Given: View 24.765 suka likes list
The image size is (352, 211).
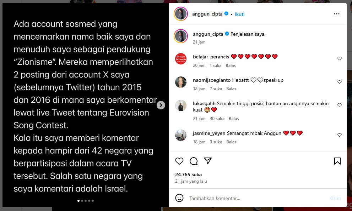Looking at the screenshot, I should (188, 175).
